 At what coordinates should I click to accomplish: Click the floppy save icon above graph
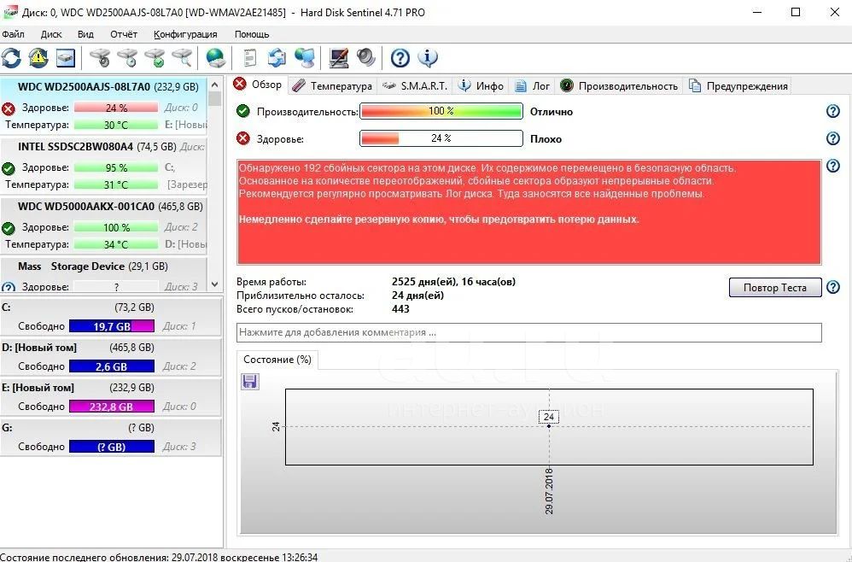point(250,381)
